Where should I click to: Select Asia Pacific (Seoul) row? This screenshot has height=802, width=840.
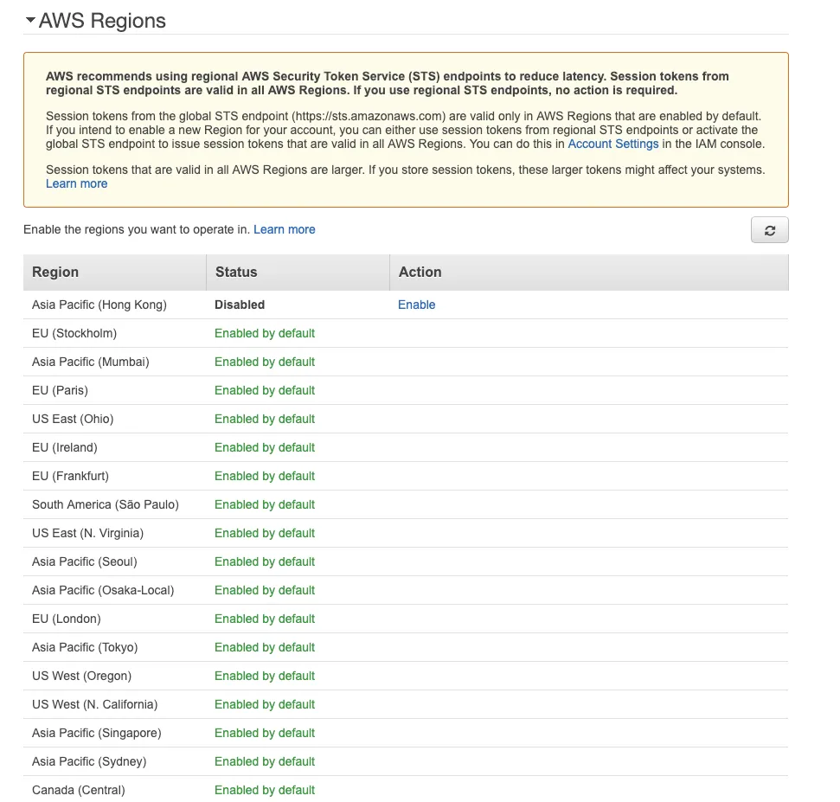point(406,561)
